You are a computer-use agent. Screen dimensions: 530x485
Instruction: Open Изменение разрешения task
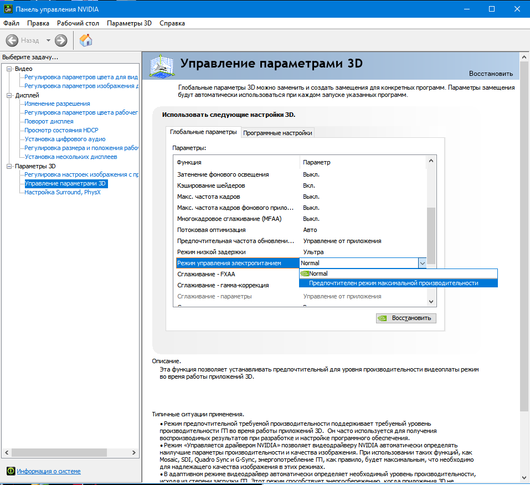click(x=57, y=104)
